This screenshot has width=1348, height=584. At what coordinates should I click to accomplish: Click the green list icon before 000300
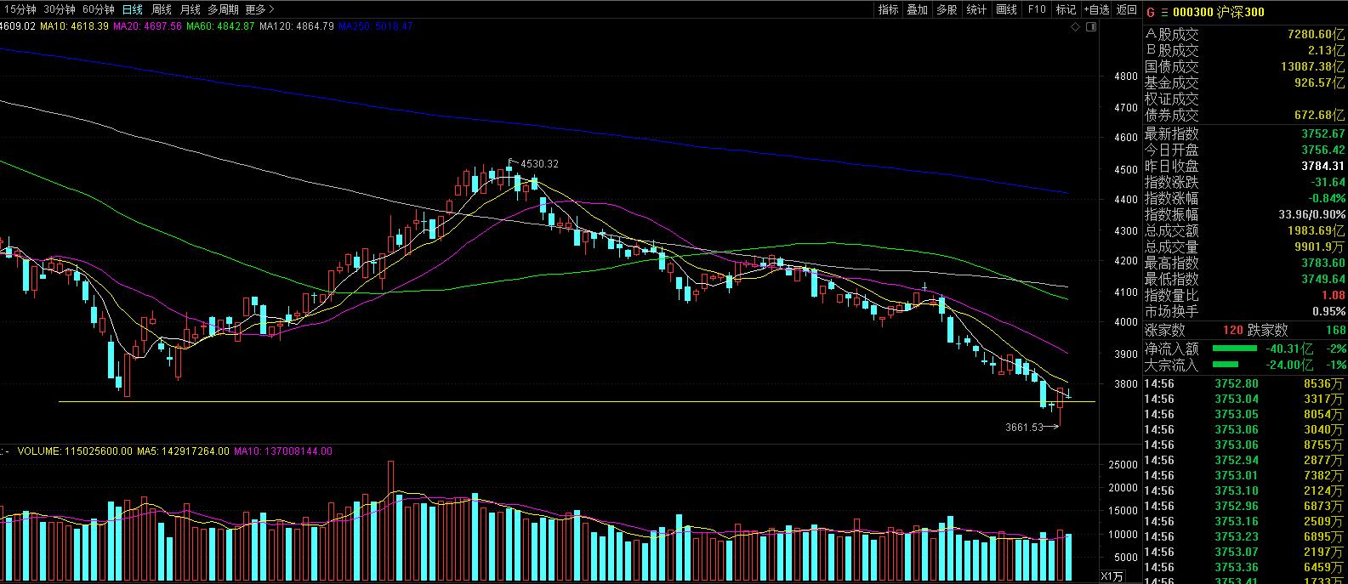pos(1164,12)
